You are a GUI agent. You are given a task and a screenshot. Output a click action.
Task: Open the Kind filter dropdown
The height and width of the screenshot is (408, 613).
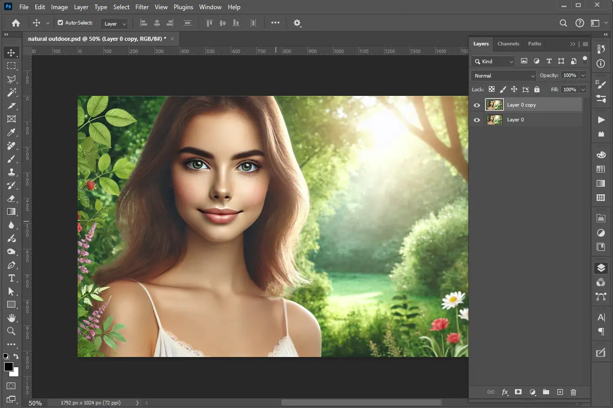pos(492,61)
